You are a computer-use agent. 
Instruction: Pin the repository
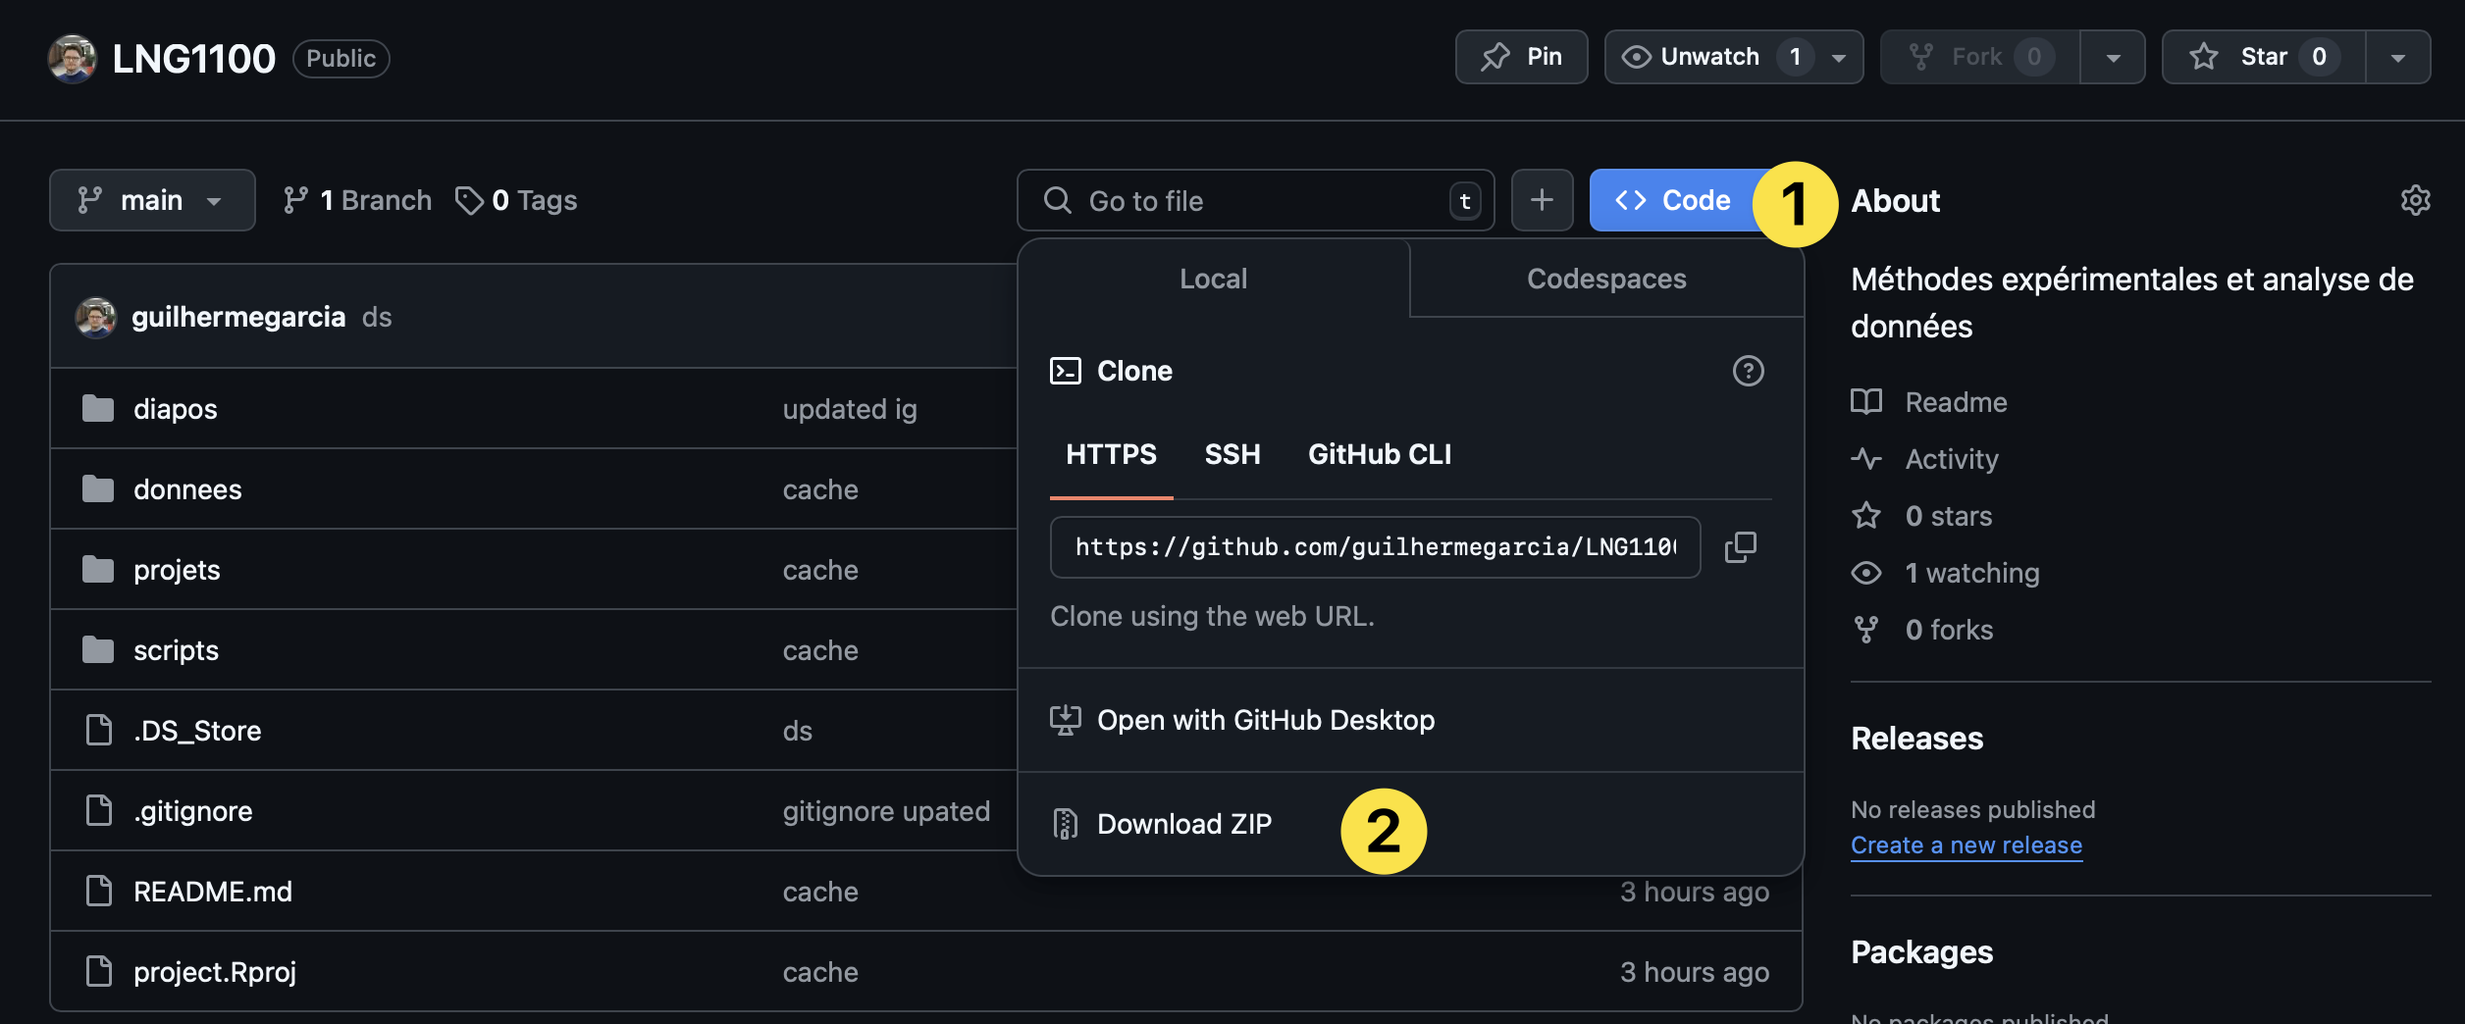(1521, 57)
